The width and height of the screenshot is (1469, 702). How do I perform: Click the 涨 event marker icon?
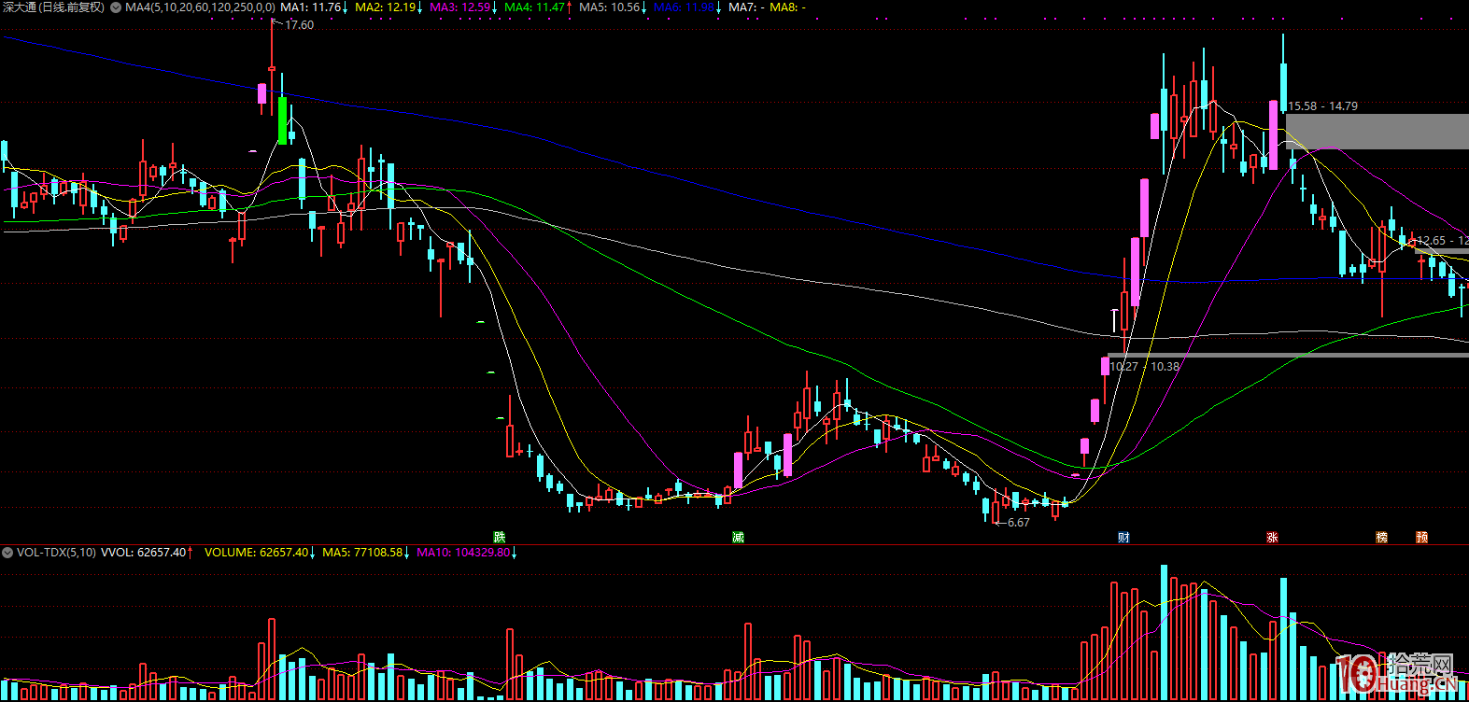click(1272, 537)
